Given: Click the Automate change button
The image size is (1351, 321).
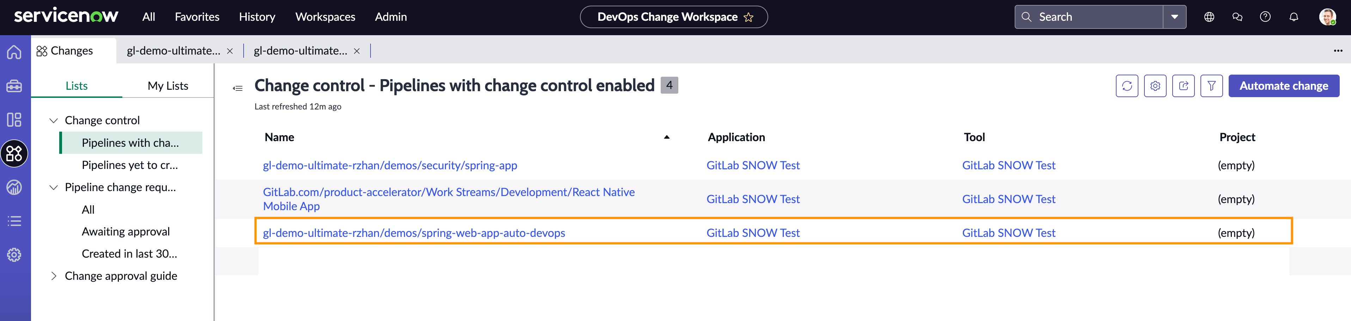Looking at the screenshot, I should click(1283, 86).
